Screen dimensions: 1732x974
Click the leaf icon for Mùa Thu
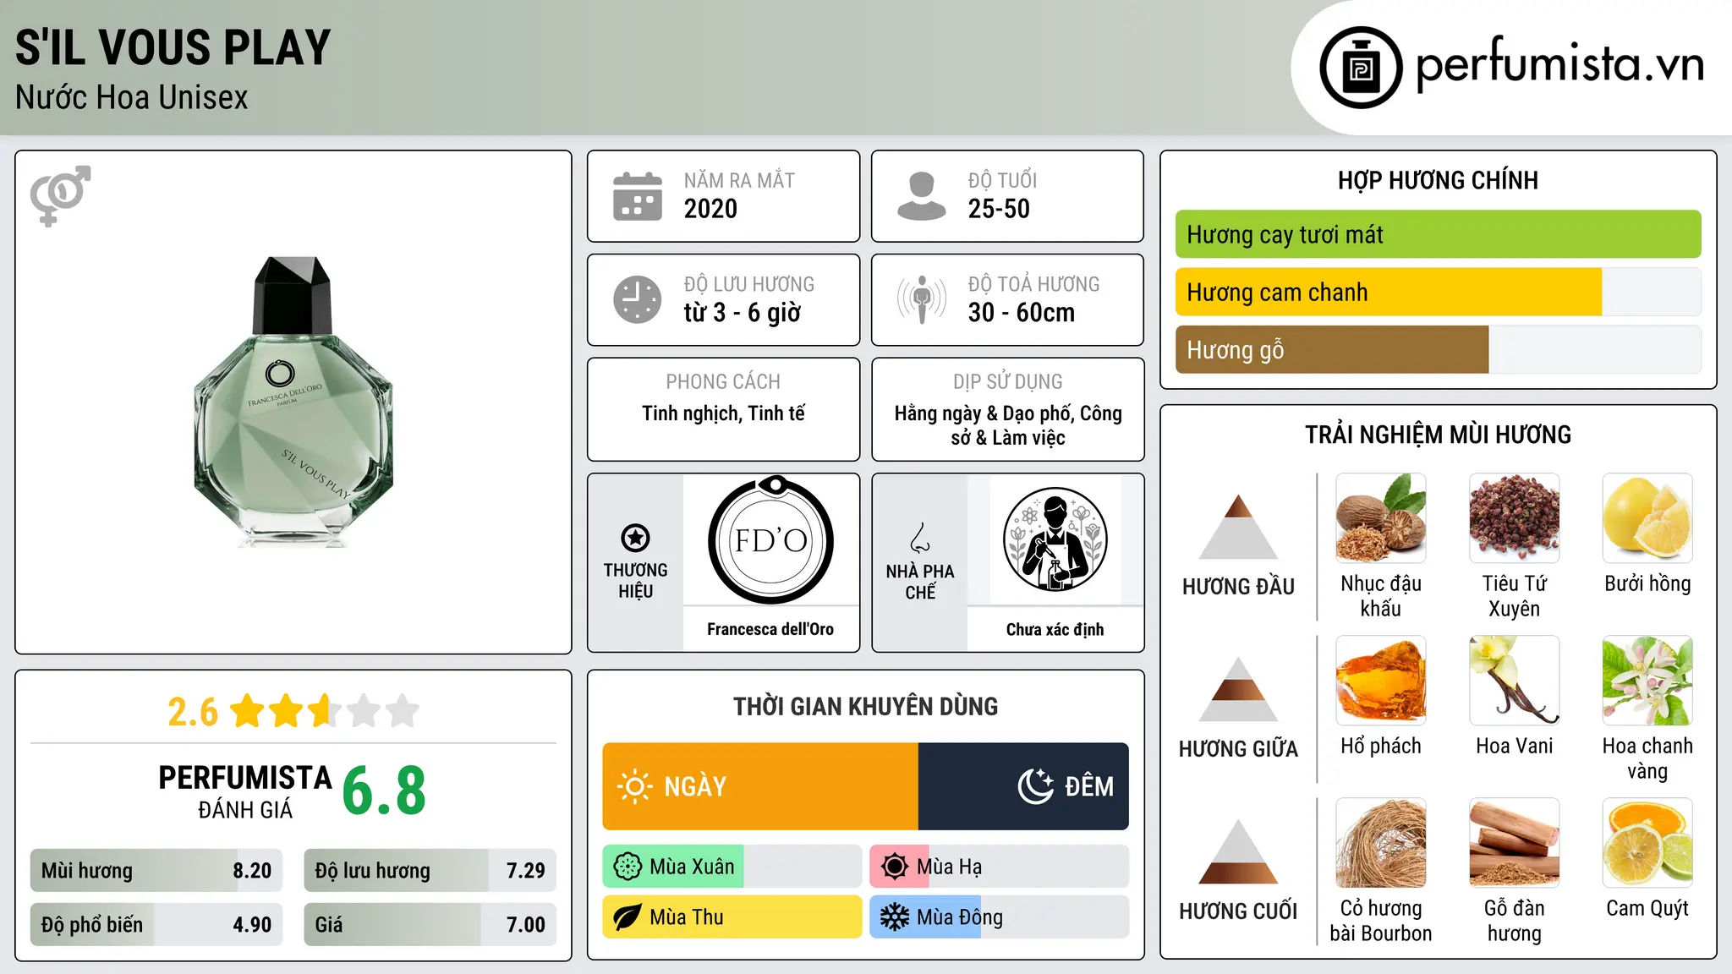[x=628, y=917]
